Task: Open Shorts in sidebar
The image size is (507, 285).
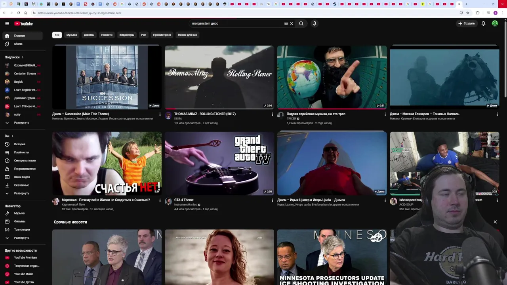Action: 23,44
